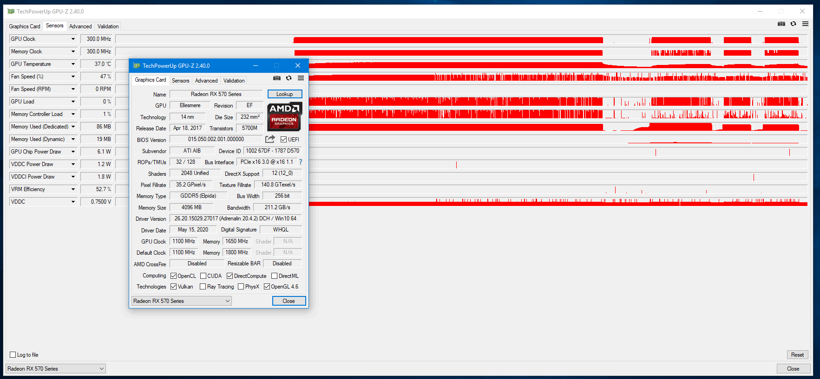Click Close button at bottom of Sensors window
The width and height of the screenshot is (820, 379).
[x=794, y=369]
